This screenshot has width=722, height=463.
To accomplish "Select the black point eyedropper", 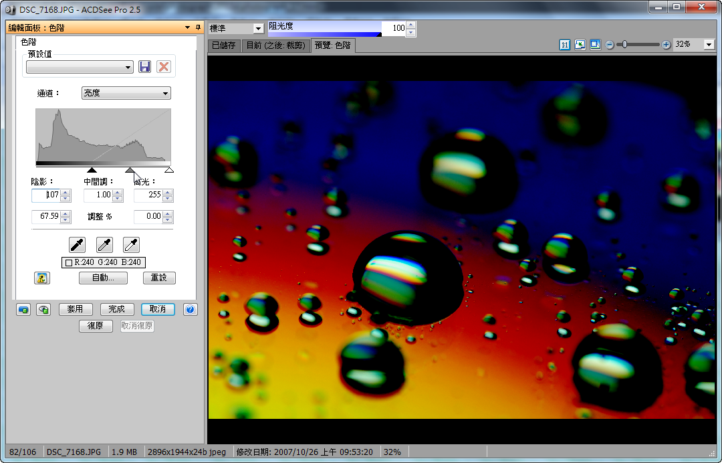I will [x=78, y=244].
